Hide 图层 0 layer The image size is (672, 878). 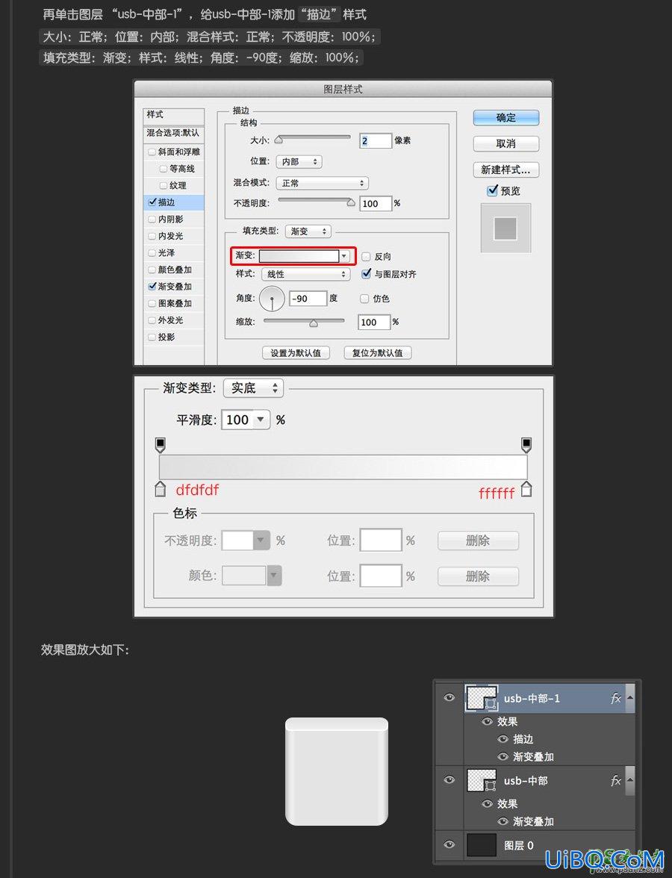click(449, 844)
